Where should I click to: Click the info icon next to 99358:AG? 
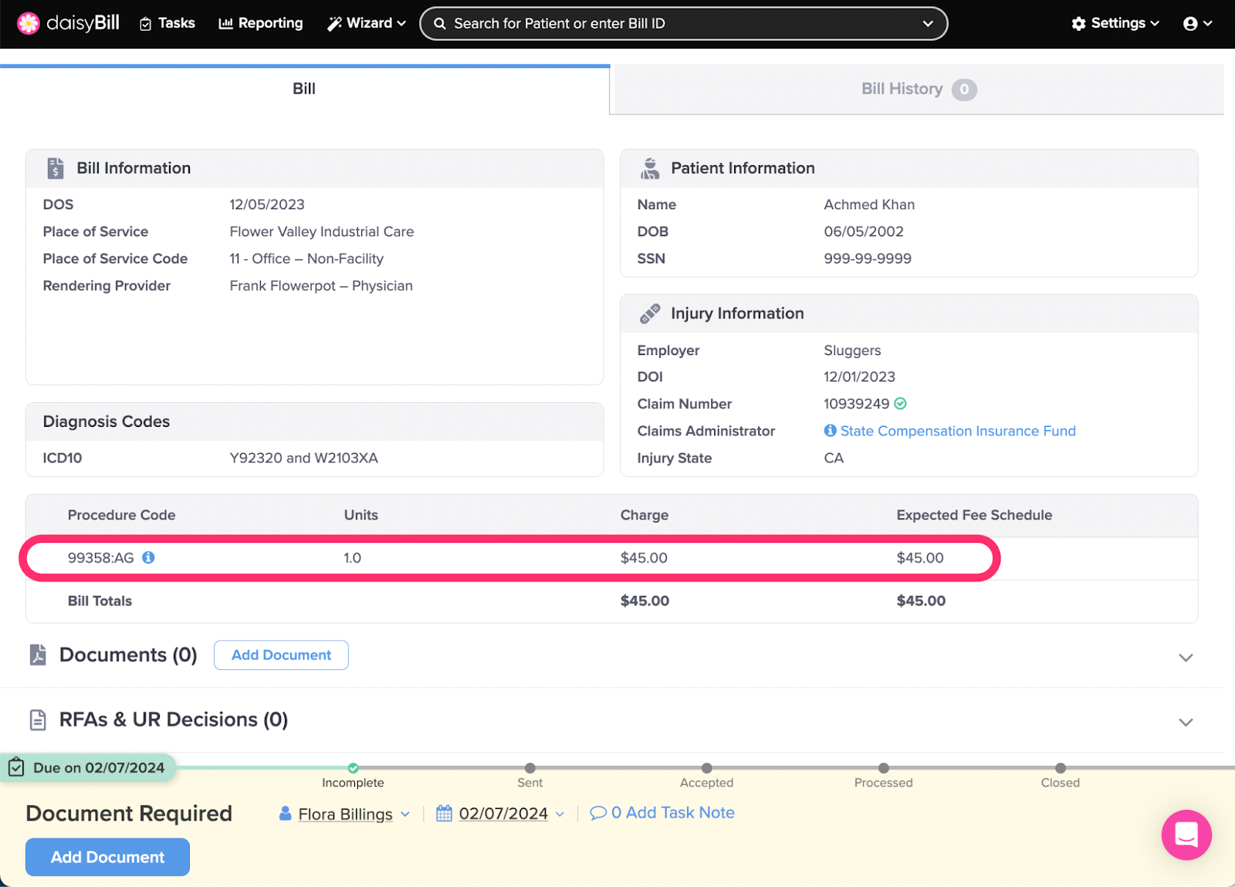coord(148,557)
